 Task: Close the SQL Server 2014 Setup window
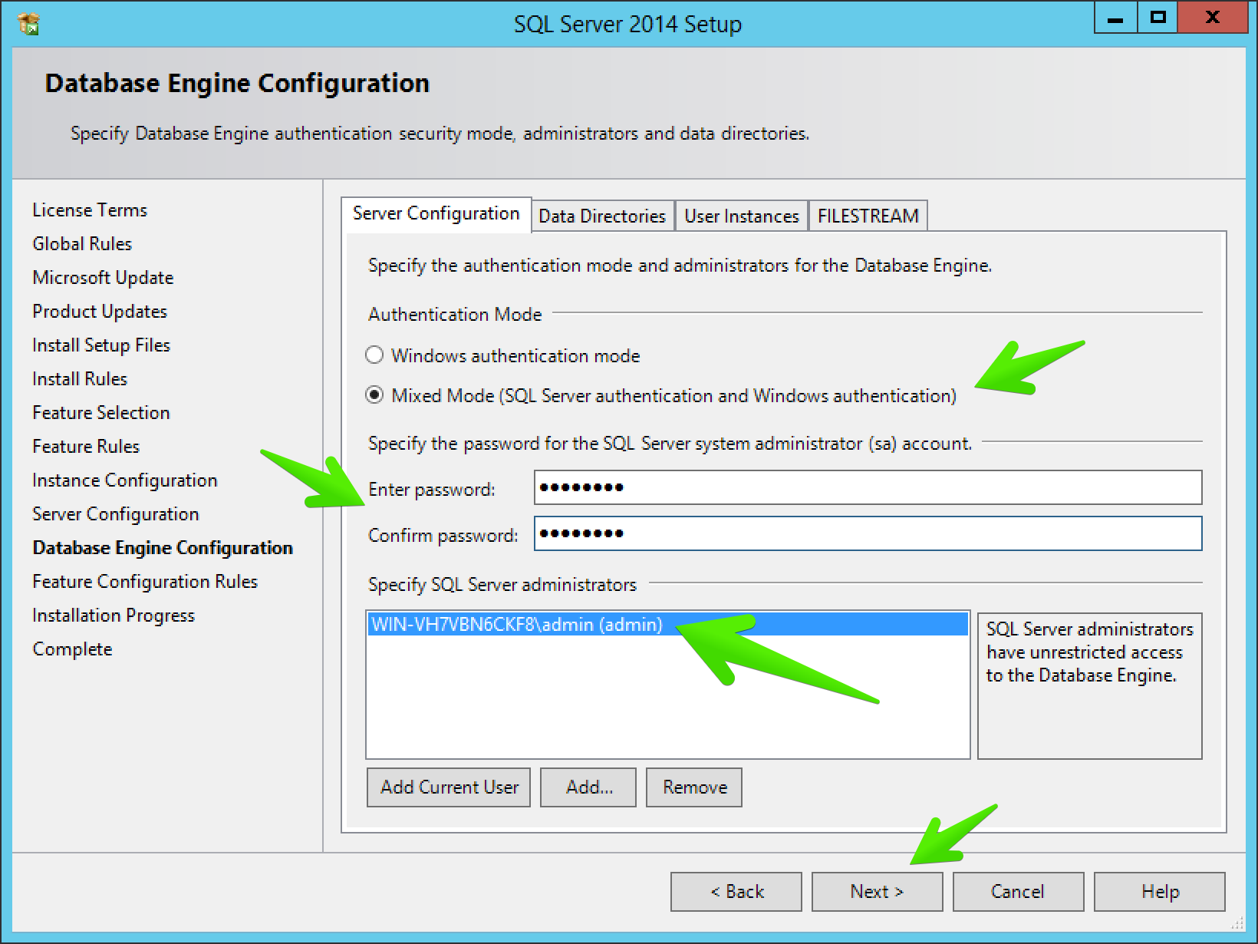(1212, 18)
